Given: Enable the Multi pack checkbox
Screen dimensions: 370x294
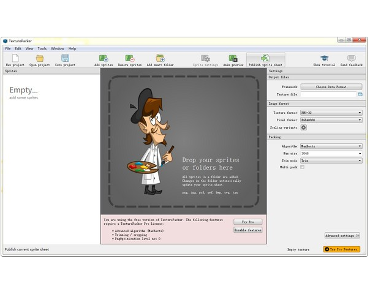Looking at the screenshot, I should [x=302, y=167].
